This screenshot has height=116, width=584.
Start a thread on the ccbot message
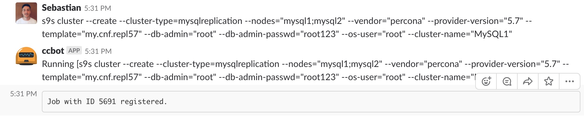(507, 81)
